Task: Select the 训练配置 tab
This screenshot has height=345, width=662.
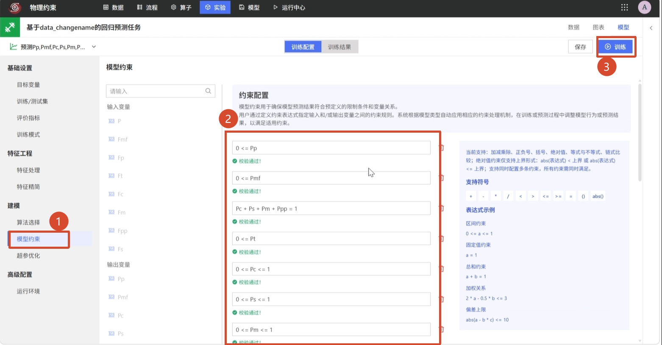Action: pyautogui.click(x=303, y=47)
